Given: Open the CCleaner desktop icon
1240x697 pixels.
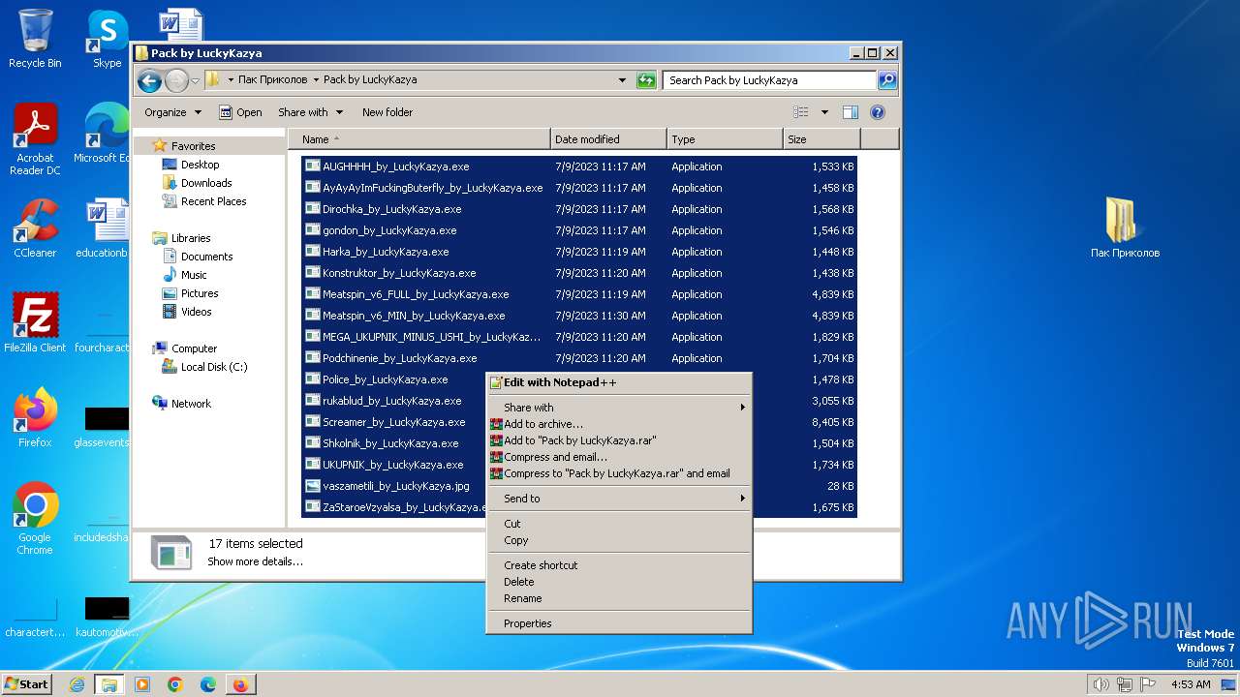Looking at the screenshot, I should [35, 228].
